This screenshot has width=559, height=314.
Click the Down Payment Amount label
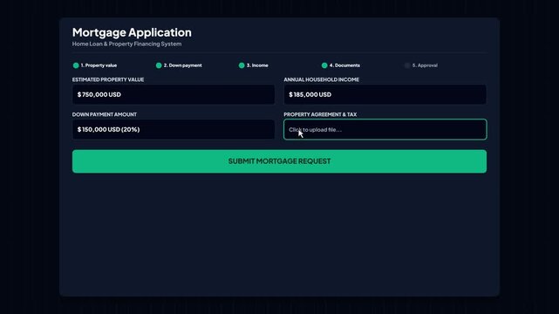tap(105, 114)
